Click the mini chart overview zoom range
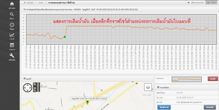 (186, 79)
